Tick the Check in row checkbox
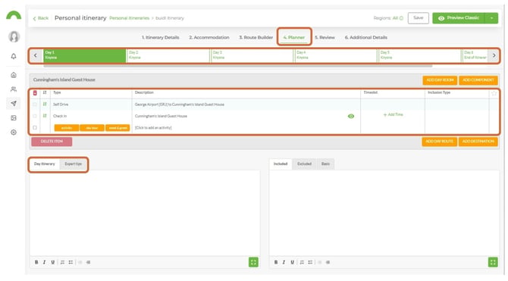 35,116
